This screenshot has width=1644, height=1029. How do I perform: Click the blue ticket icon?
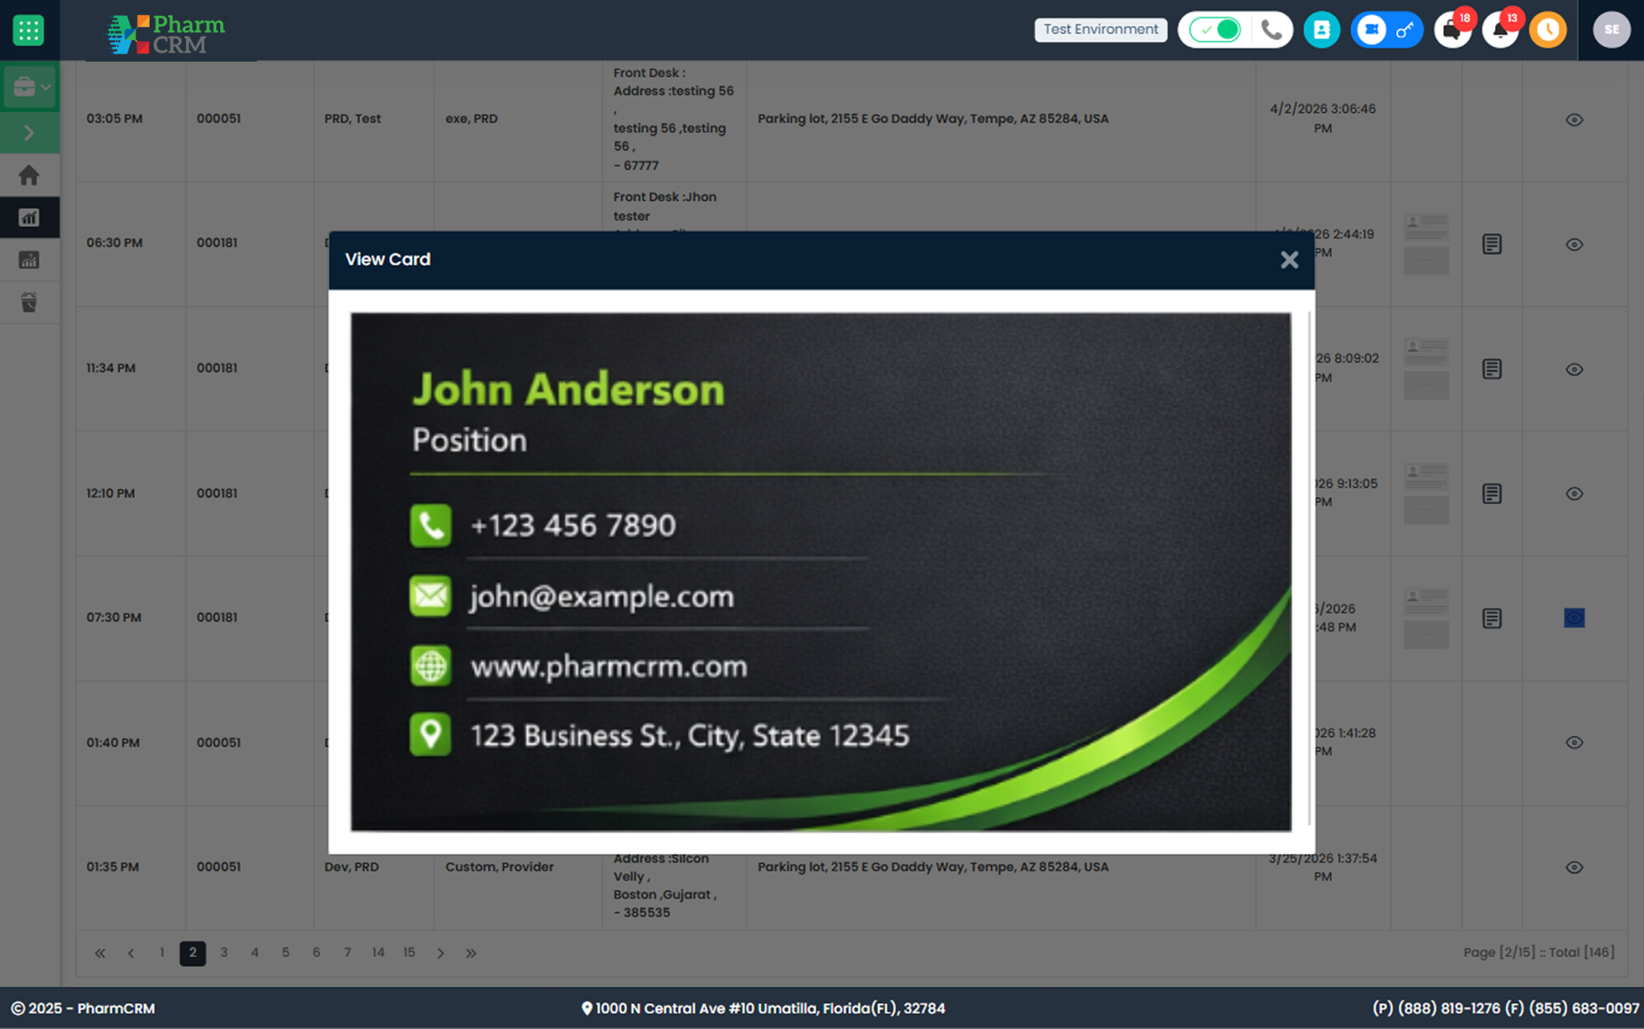click(1371, 30)
